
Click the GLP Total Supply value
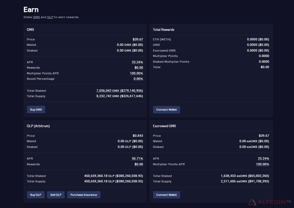pos(113,181)
